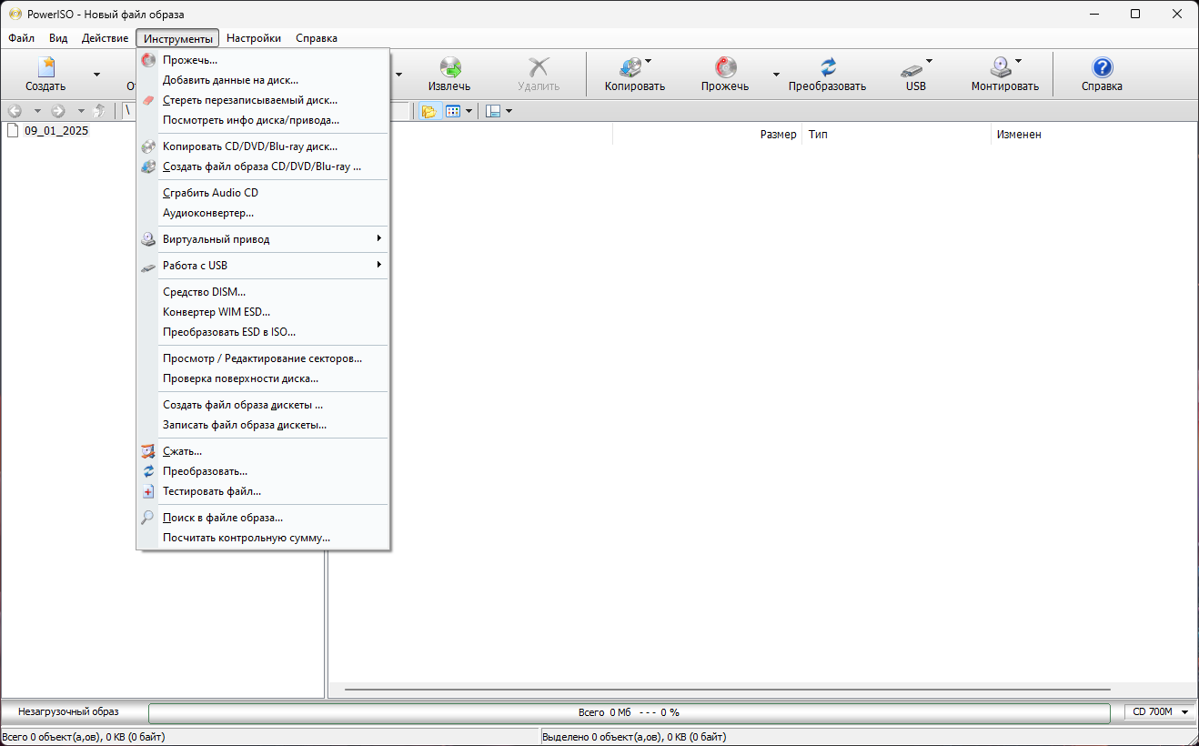The width and height of the screenshot is (1199, 746).
Task: Open the CD 700M media size dropdown
Action: coord(1161,712)
